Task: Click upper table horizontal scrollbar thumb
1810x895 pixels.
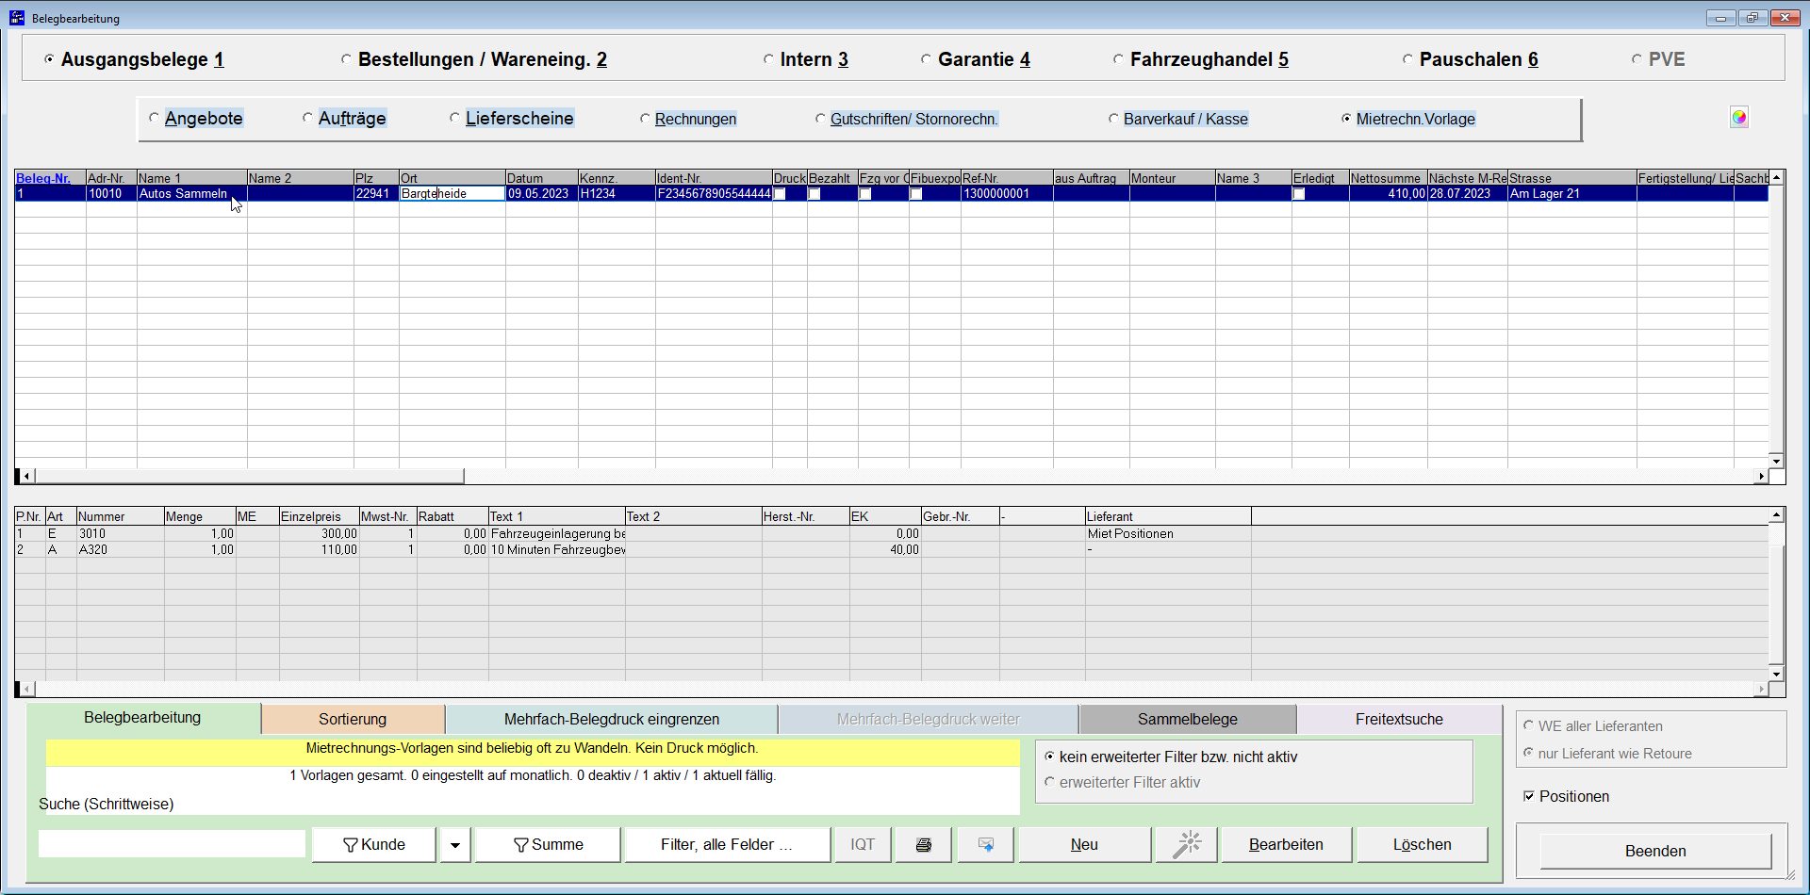Action: click(249, 477)
